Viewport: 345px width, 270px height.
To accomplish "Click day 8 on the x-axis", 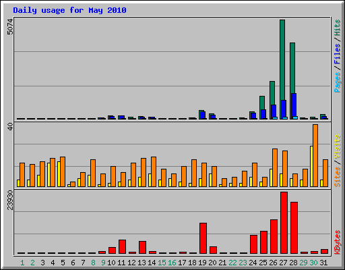I will (x=93, y=263).
